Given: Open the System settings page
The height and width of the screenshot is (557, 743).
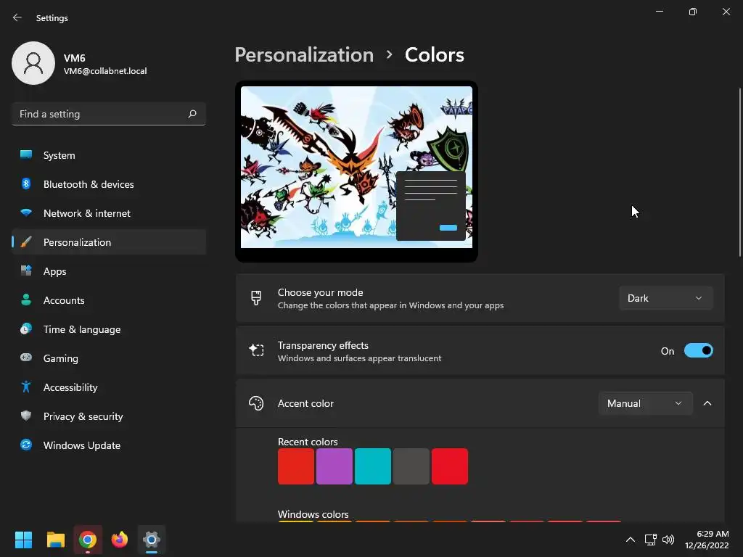Looking at the screenshot, I should click(x=109, y=155).
